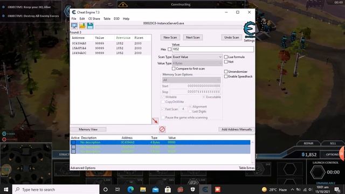
Task: Check Compare to first scan
Action: [x=174, y=68]
